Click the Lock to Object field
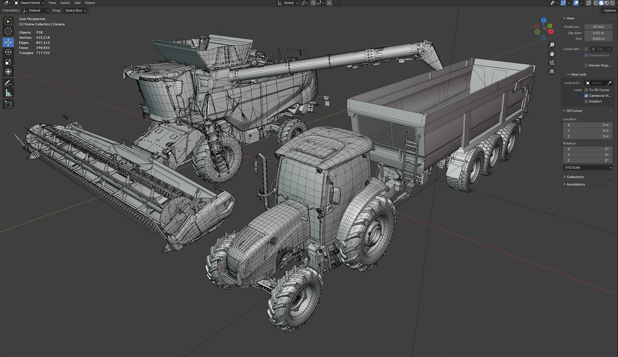 point(595,83)
